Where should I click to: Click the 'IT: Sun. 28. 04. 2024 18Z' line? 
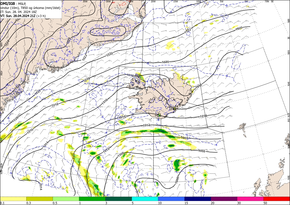[19, 12]
